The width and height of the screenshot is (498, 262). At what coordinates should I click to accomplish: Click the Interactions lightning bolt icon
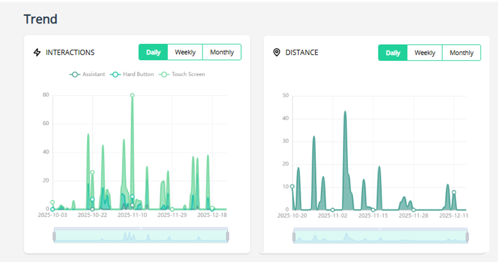37,52
